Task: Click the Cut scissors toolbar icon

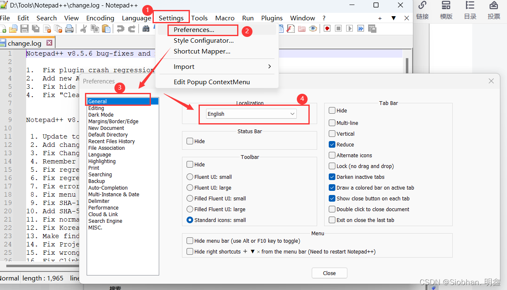Action: click(x=84, y=29)
